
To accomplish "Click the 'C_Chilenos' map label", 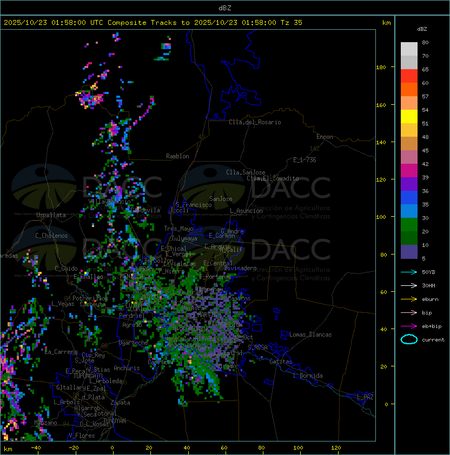I will coord(51,236).
